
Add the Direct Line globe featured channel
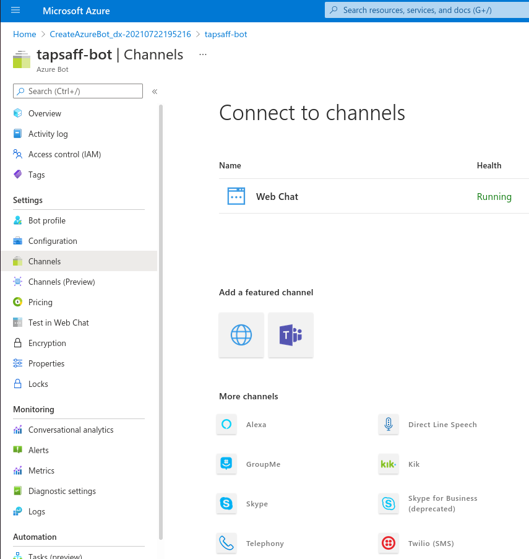pyautogui.click(x=241, y=335)
